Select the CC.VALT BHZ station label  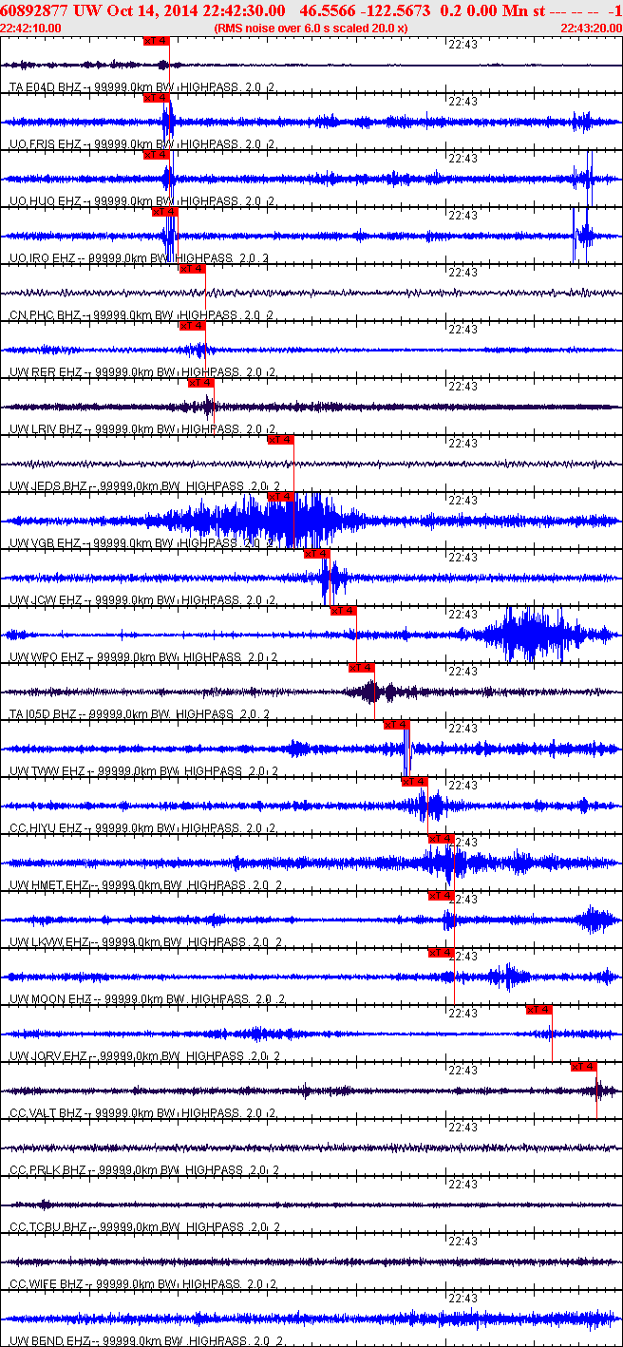tap(46, 1112)
